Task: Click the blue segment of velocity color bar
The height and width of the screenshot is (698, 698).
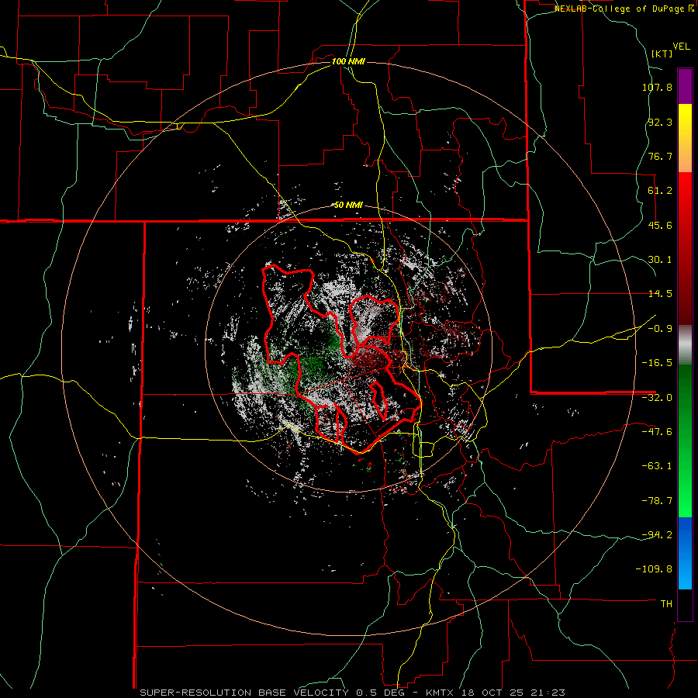Action: click(685, 553)
